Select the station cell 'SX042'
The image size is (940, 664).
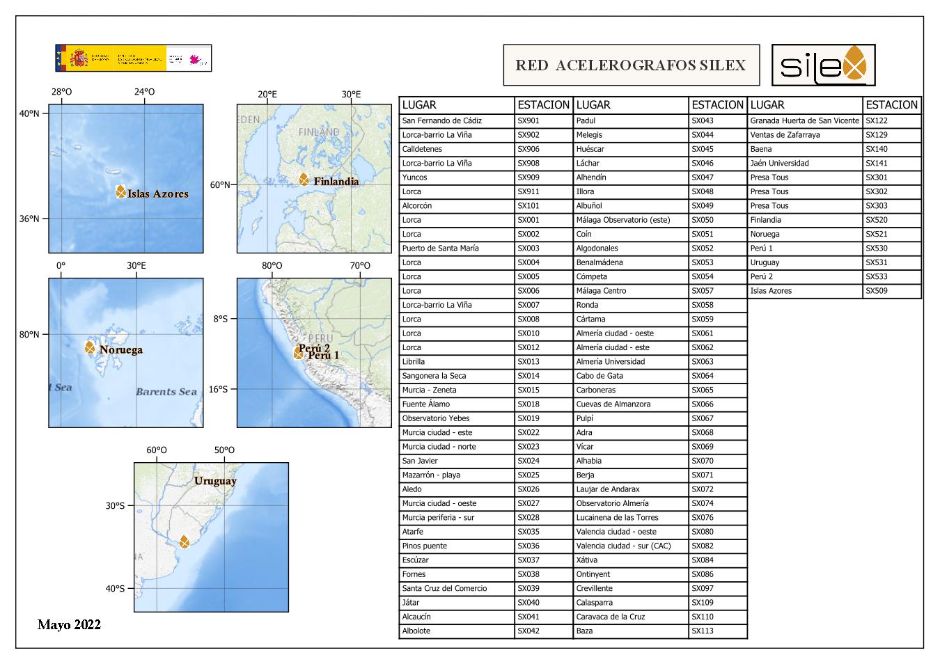[x=544, y=631]
